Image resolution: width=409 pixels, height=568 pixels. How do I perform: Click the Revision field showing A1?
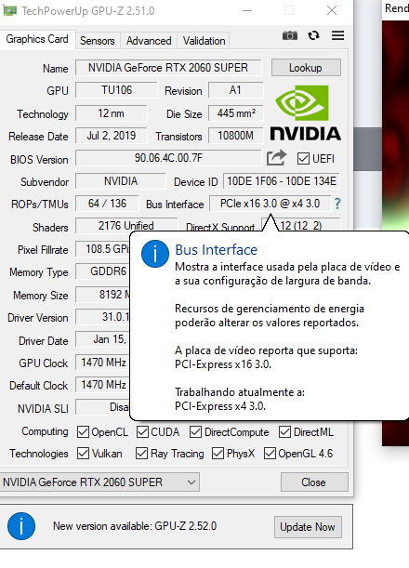(x=235, y=90)
